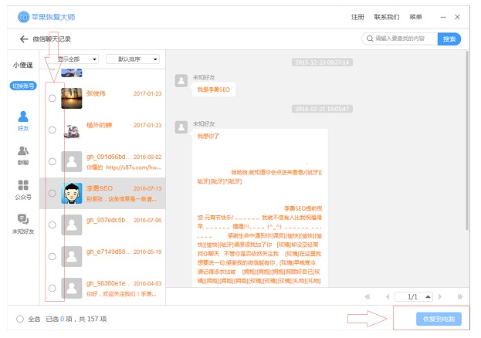The height and width of the screenshot is (338, 481).
Task: Click gh_98380e1e default avatar
Action: click(x=72, y=289)
